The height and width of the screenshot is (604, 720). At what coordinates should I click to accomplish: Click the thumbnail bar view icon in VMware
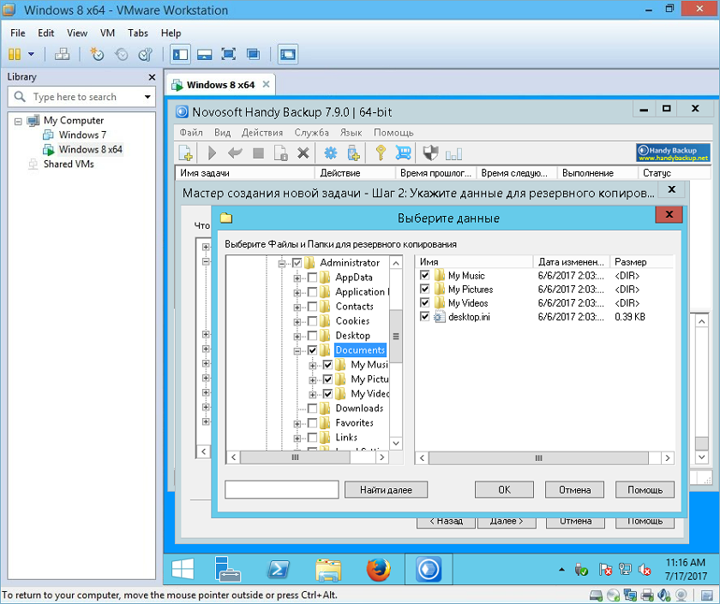point(204,54)
